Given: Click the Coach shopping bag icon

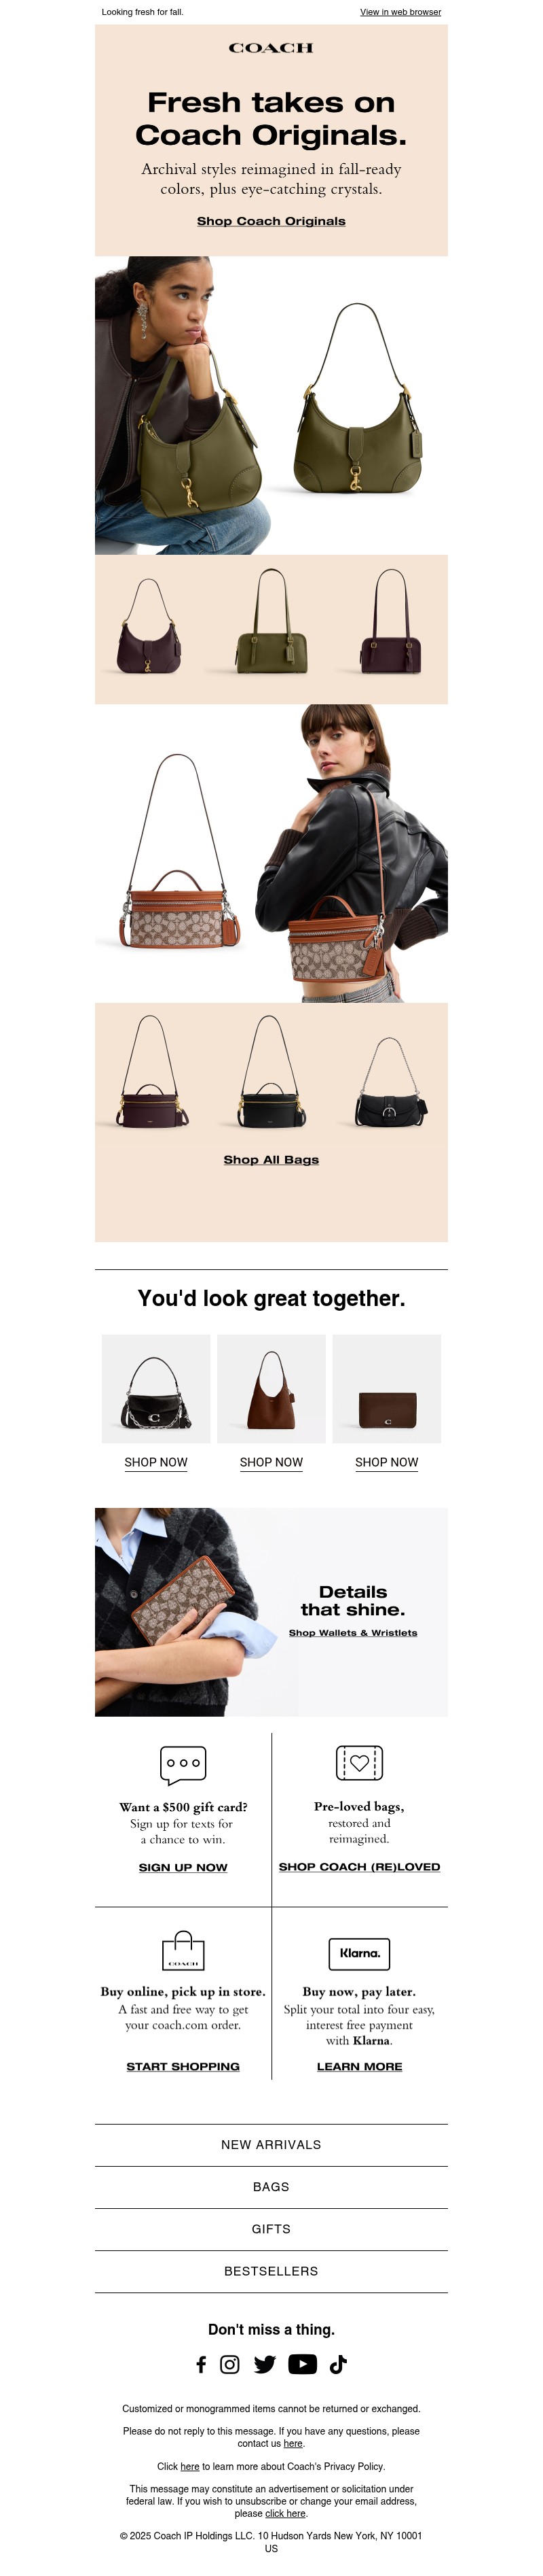Looking at the screenshot, I should pyautogui.click(x=183, y=1950).
